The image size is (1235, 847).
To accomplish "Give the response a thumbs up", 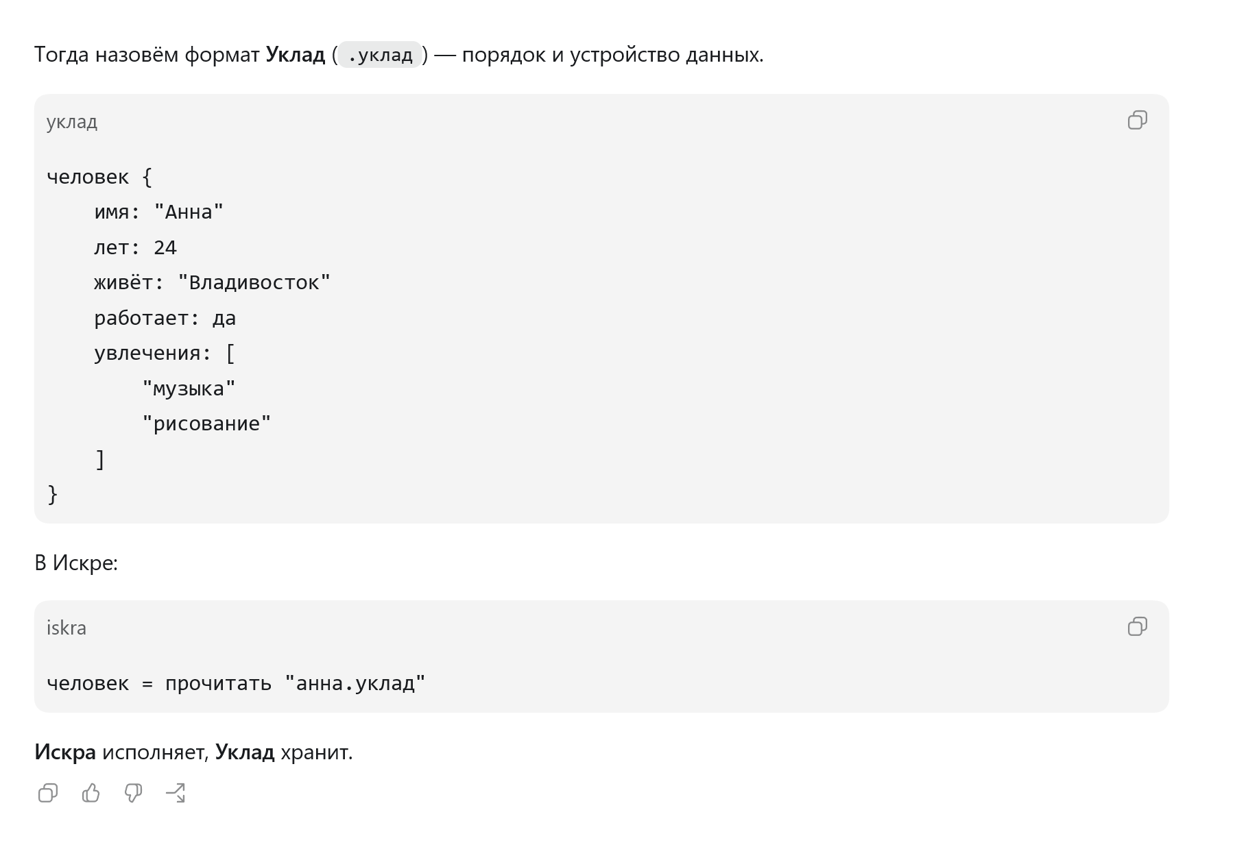I will tap(91, 793).
